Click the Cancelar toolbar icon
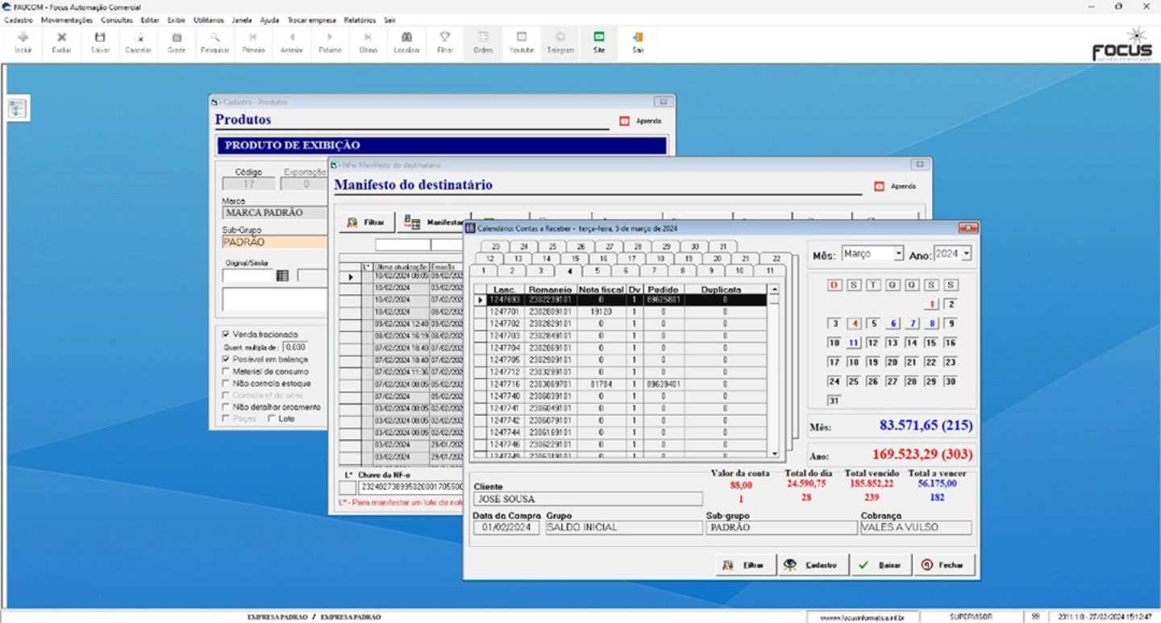 pos(139,37)
